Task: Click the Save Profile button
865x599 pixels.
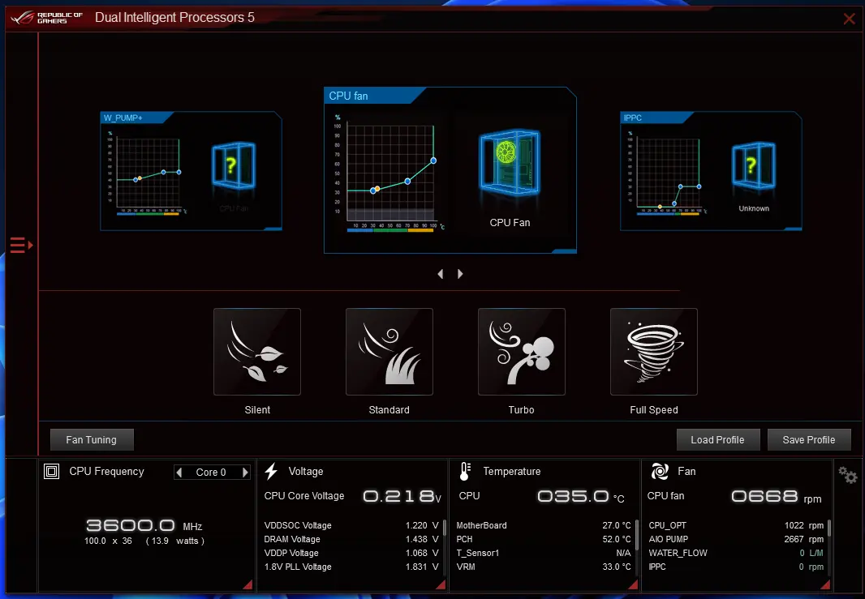Action: 809,440
